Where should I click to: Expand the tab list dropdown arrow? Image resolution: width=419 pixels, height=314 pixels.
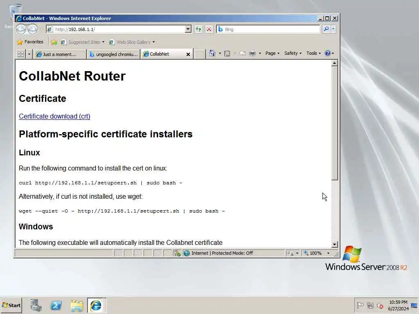(29, 54)
